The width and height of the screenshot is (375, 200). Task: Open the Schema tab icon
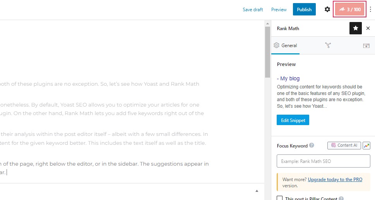point(366,45)
